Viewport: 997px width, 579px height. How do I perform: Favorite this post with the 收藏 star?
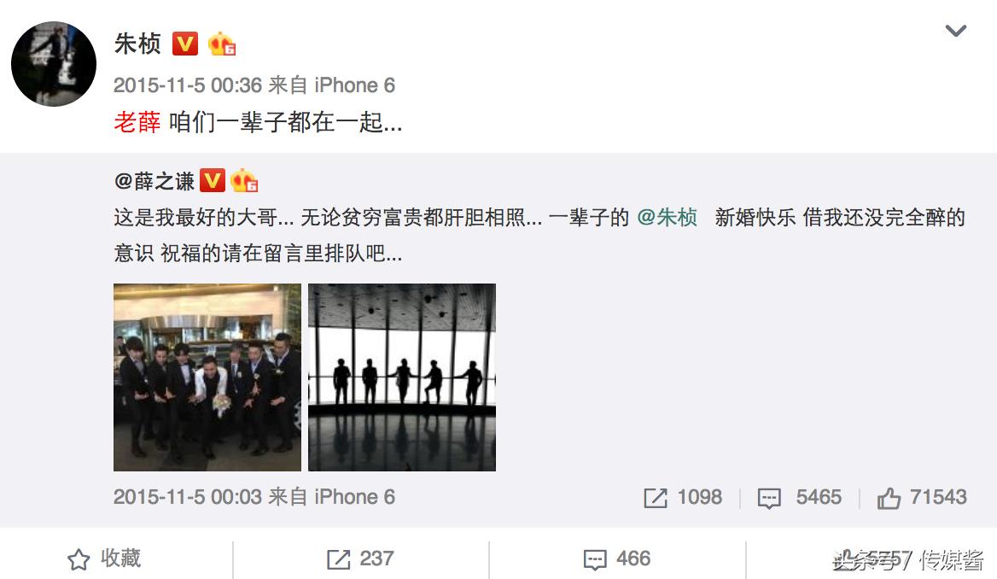104,559
